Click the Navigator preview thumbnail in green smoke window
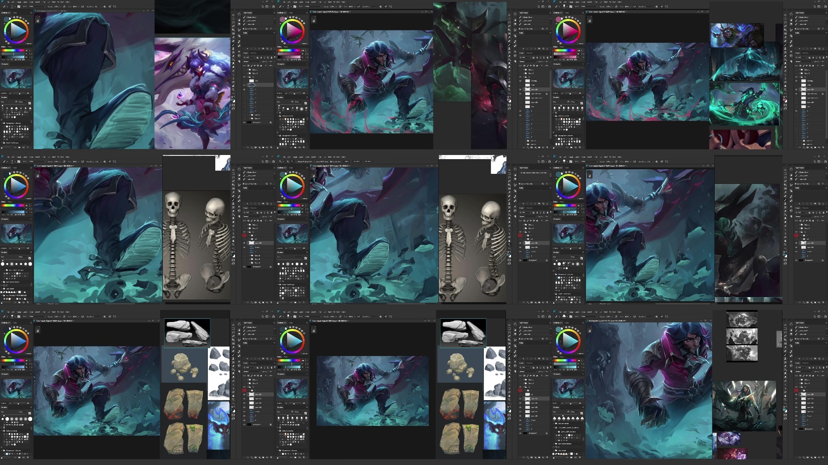 pos(292,78)
